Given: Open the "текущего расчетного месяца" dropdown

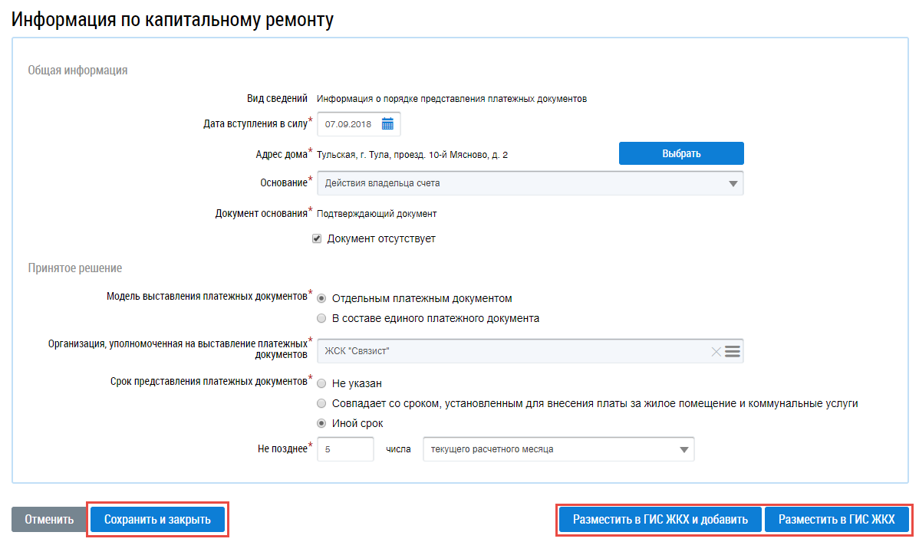Looking at the screenshot, I should pyautogui.click(x=558, y=449).
